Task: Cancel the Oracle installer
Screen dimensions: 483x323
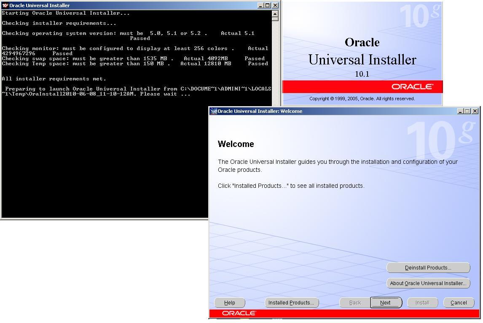Action: point(459,303)
